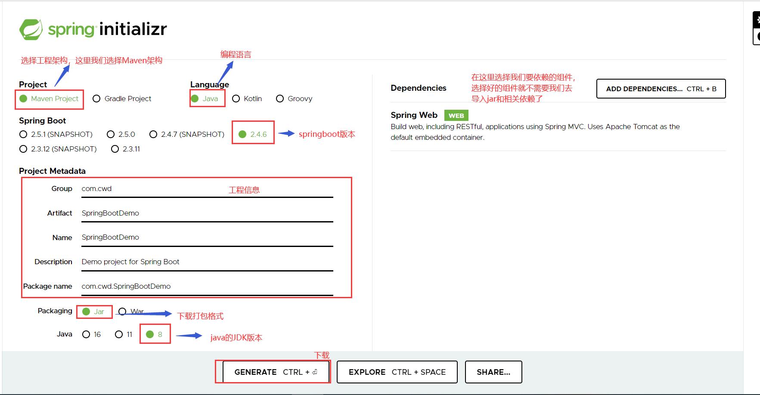Click the Package name input field
The height and width of the screenshot is (395, 760).
point(207,287)
